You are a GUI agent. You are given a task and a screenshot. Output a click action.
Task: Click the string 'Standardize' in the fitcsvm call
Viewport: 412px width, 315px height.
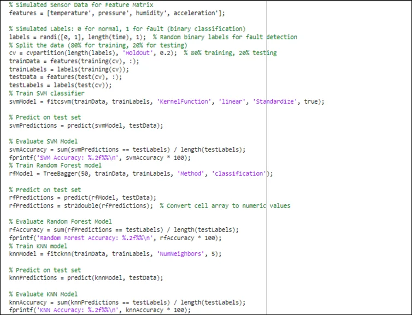click(275, 102)
